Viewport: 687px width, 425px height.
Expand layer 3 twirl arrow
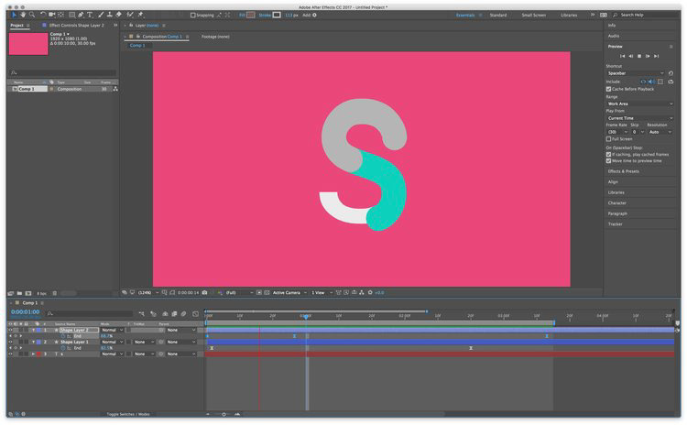click(33, 354)
